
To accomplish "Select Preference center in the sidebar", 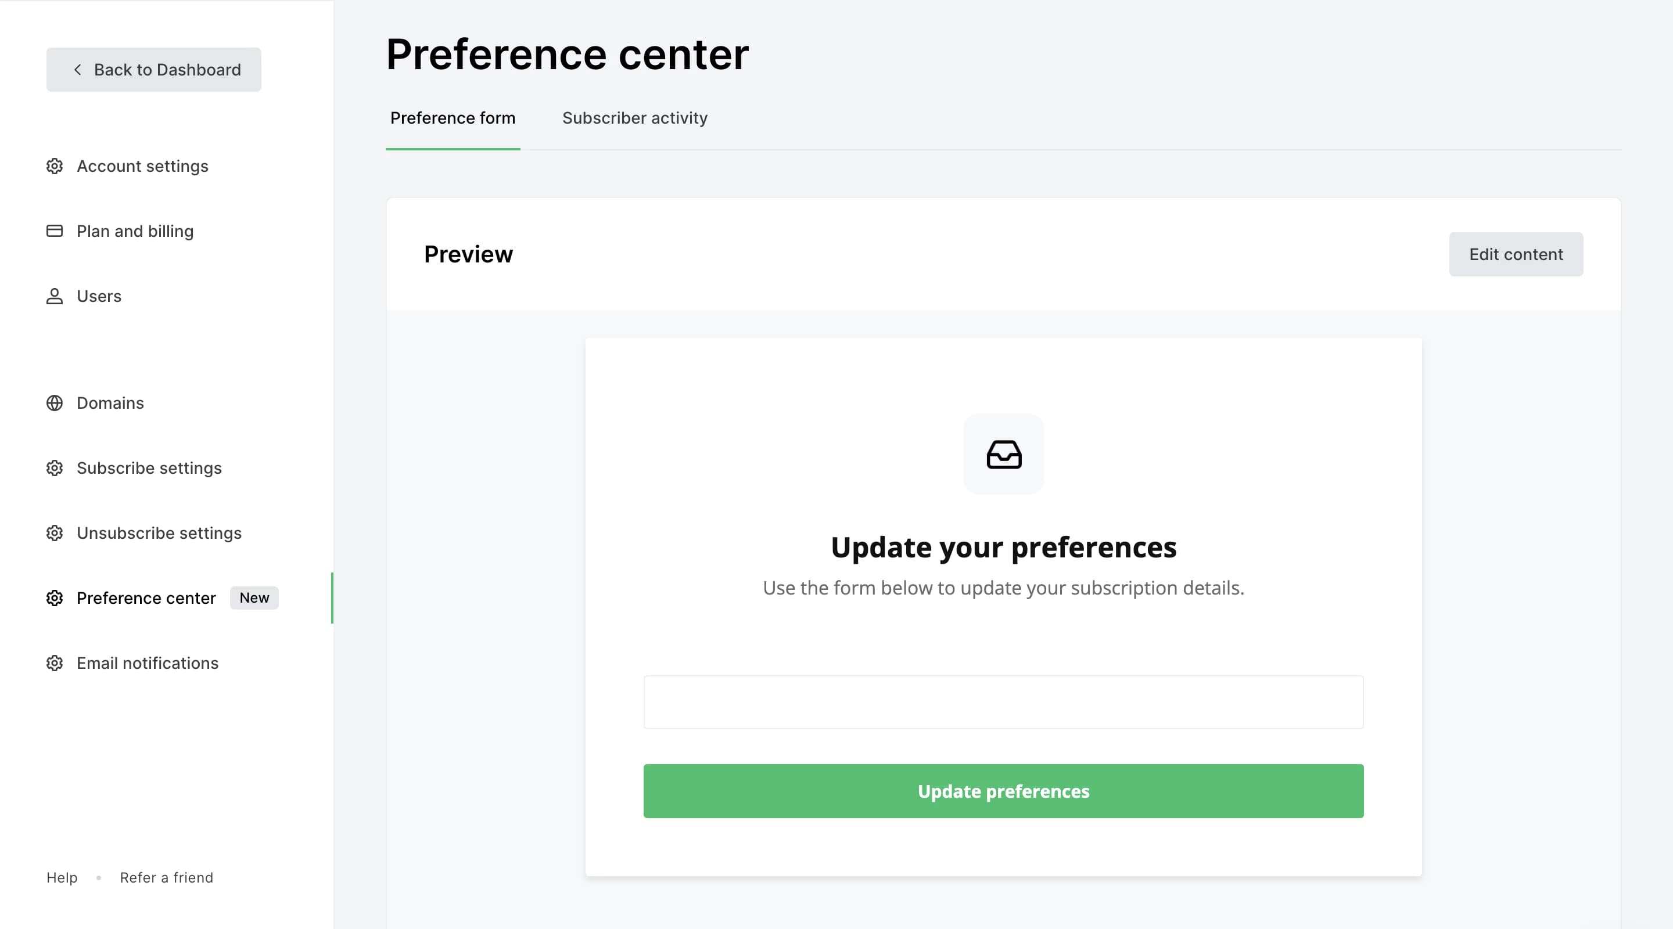I will (146, 598).
